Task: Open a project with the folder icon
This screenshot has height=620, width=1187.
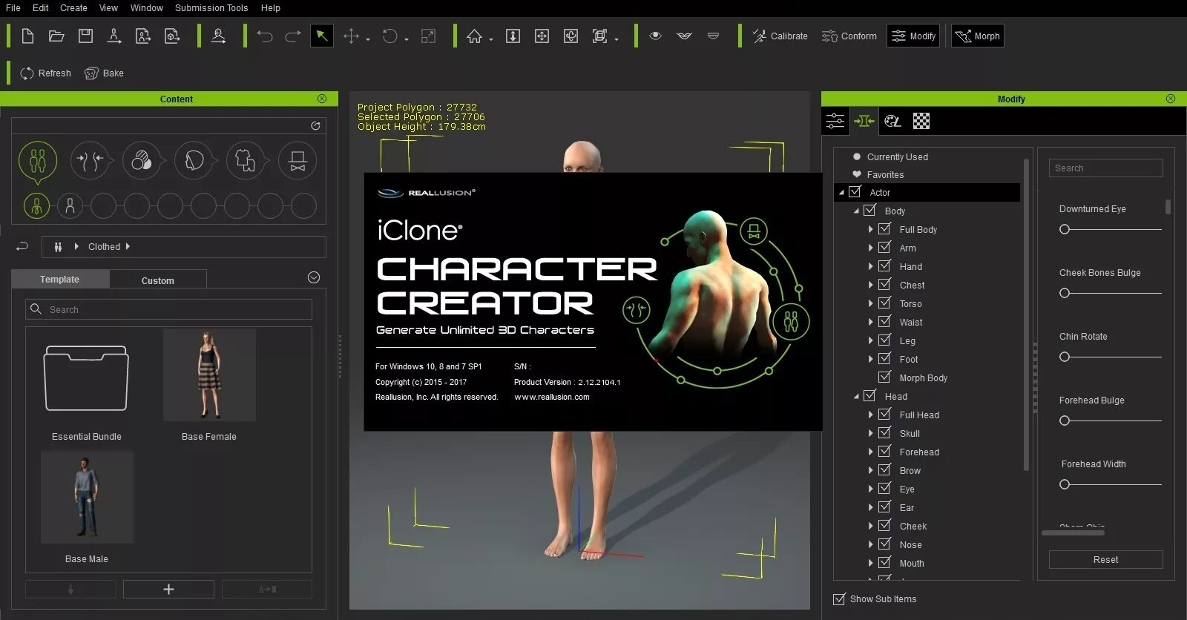Action: (56, 36)
